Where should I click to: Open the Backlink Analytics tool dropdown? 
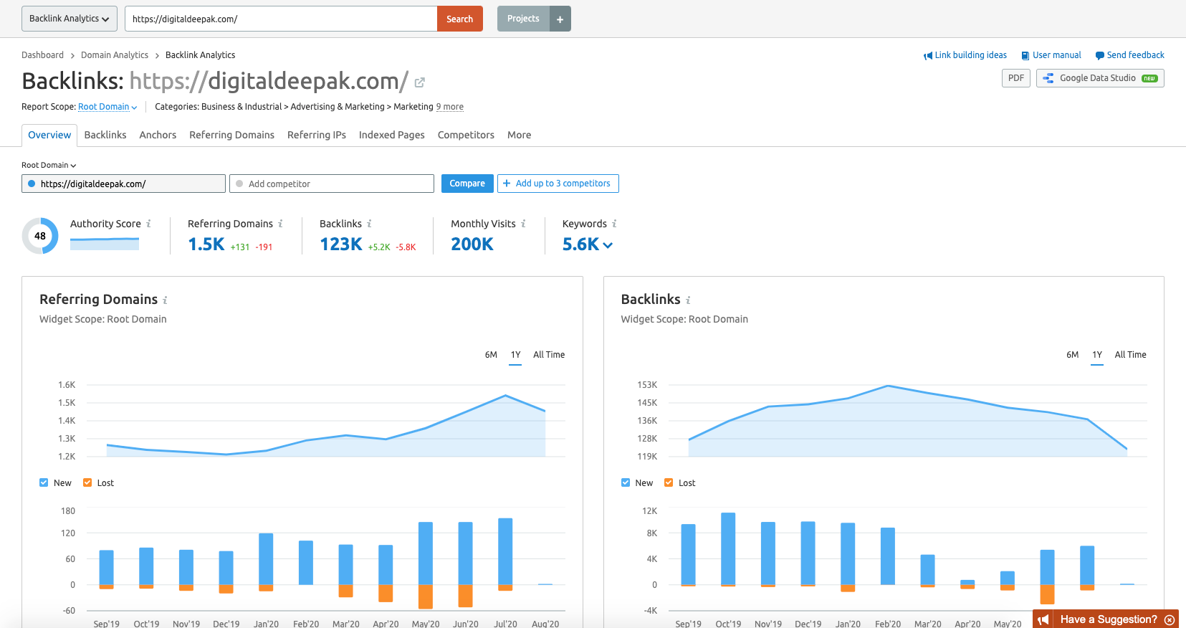point(70,19)
